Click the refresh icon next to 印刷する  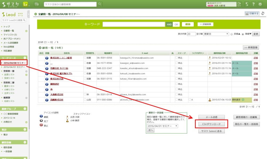coord(263,14)
